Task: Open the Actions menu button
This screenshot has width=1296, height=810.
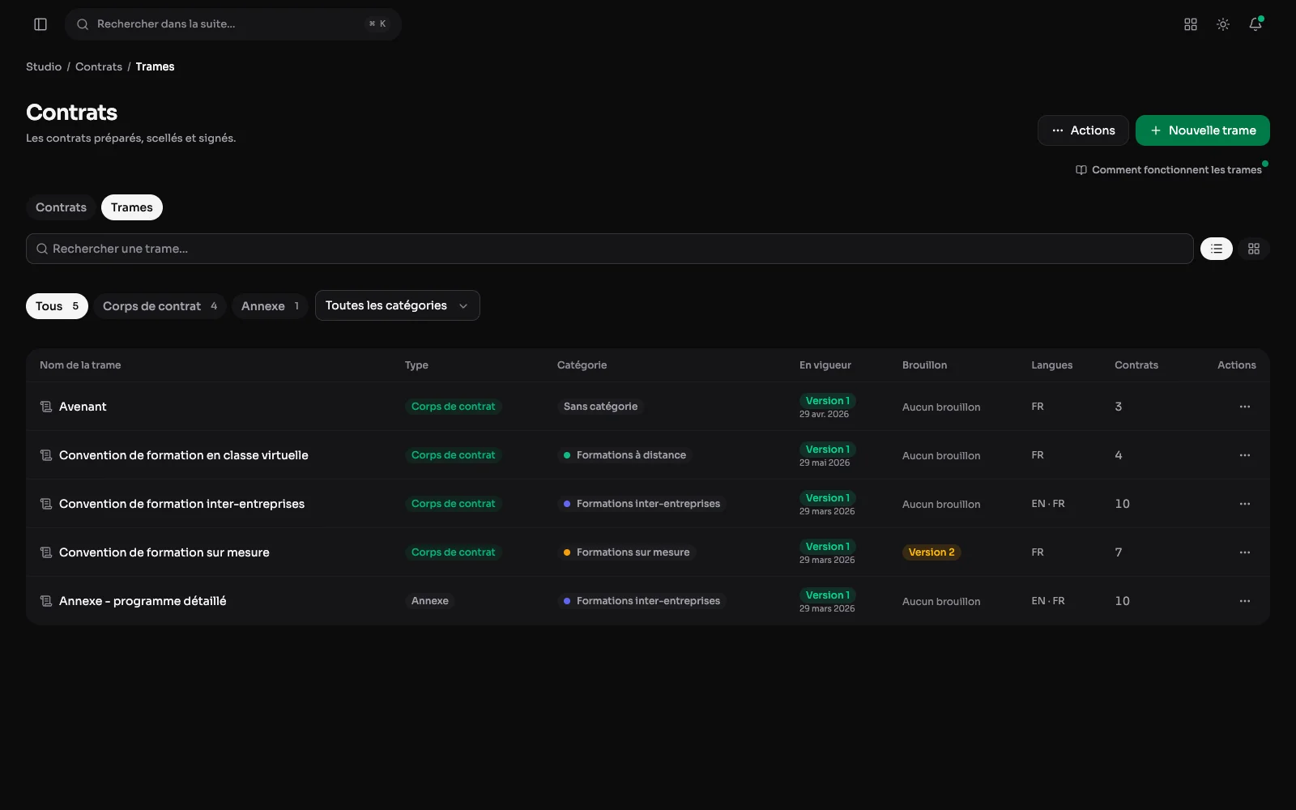Action: (x=1083, y=130)
